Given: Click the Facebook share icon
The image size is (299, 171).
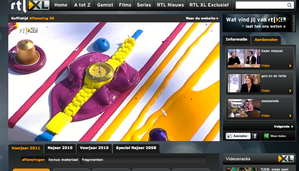Looking at the screenshot, I should pyautogui.click(x=255, y=136).
